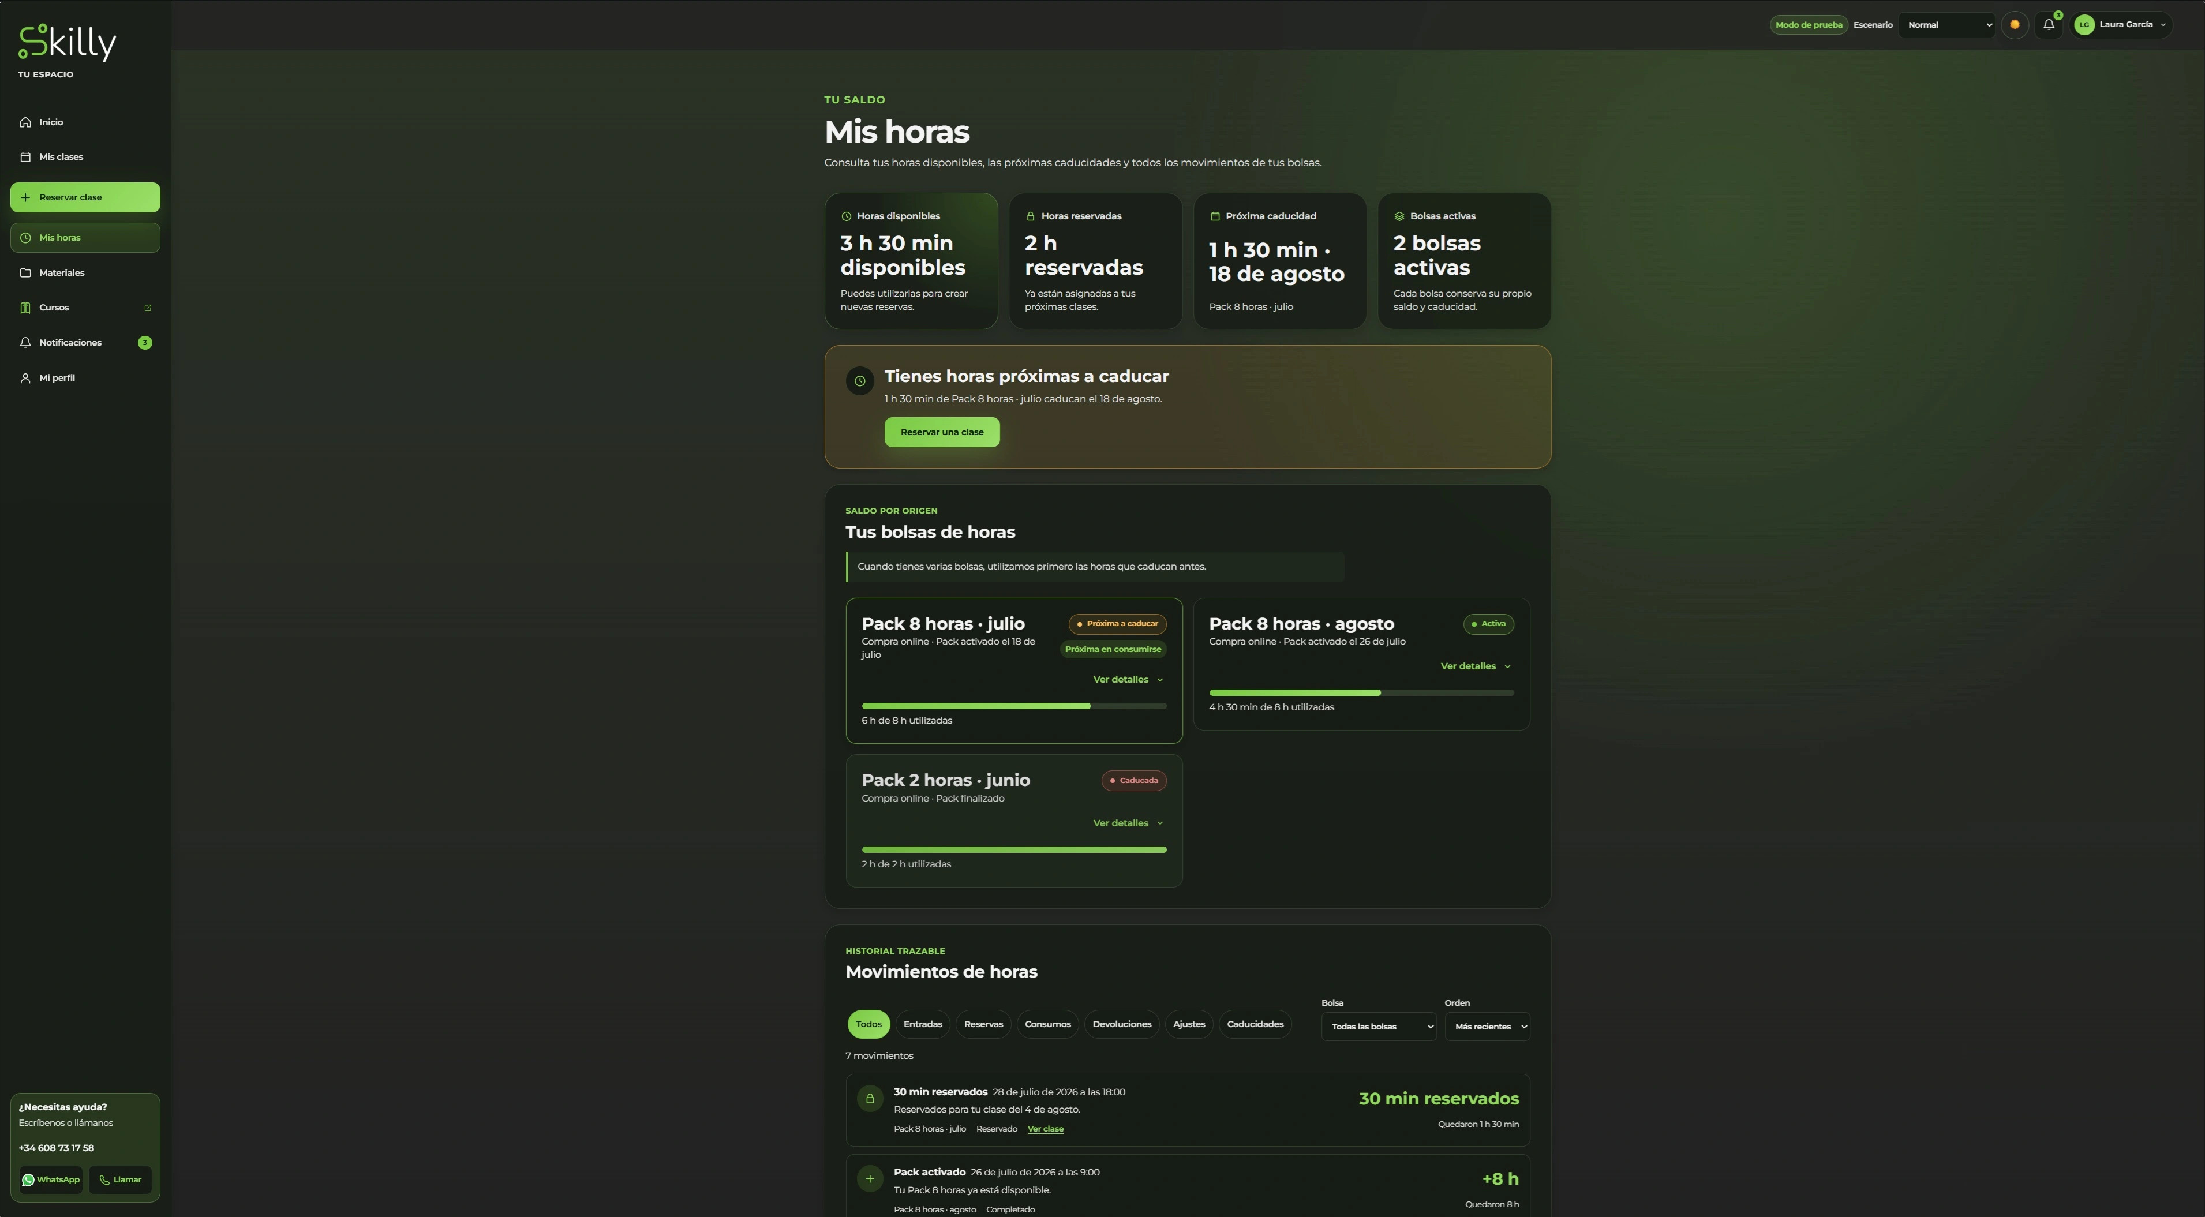This screenshot has height=1217, width=2205.
Task: Click the Mi perfil person icon
Action: (25, 379)
